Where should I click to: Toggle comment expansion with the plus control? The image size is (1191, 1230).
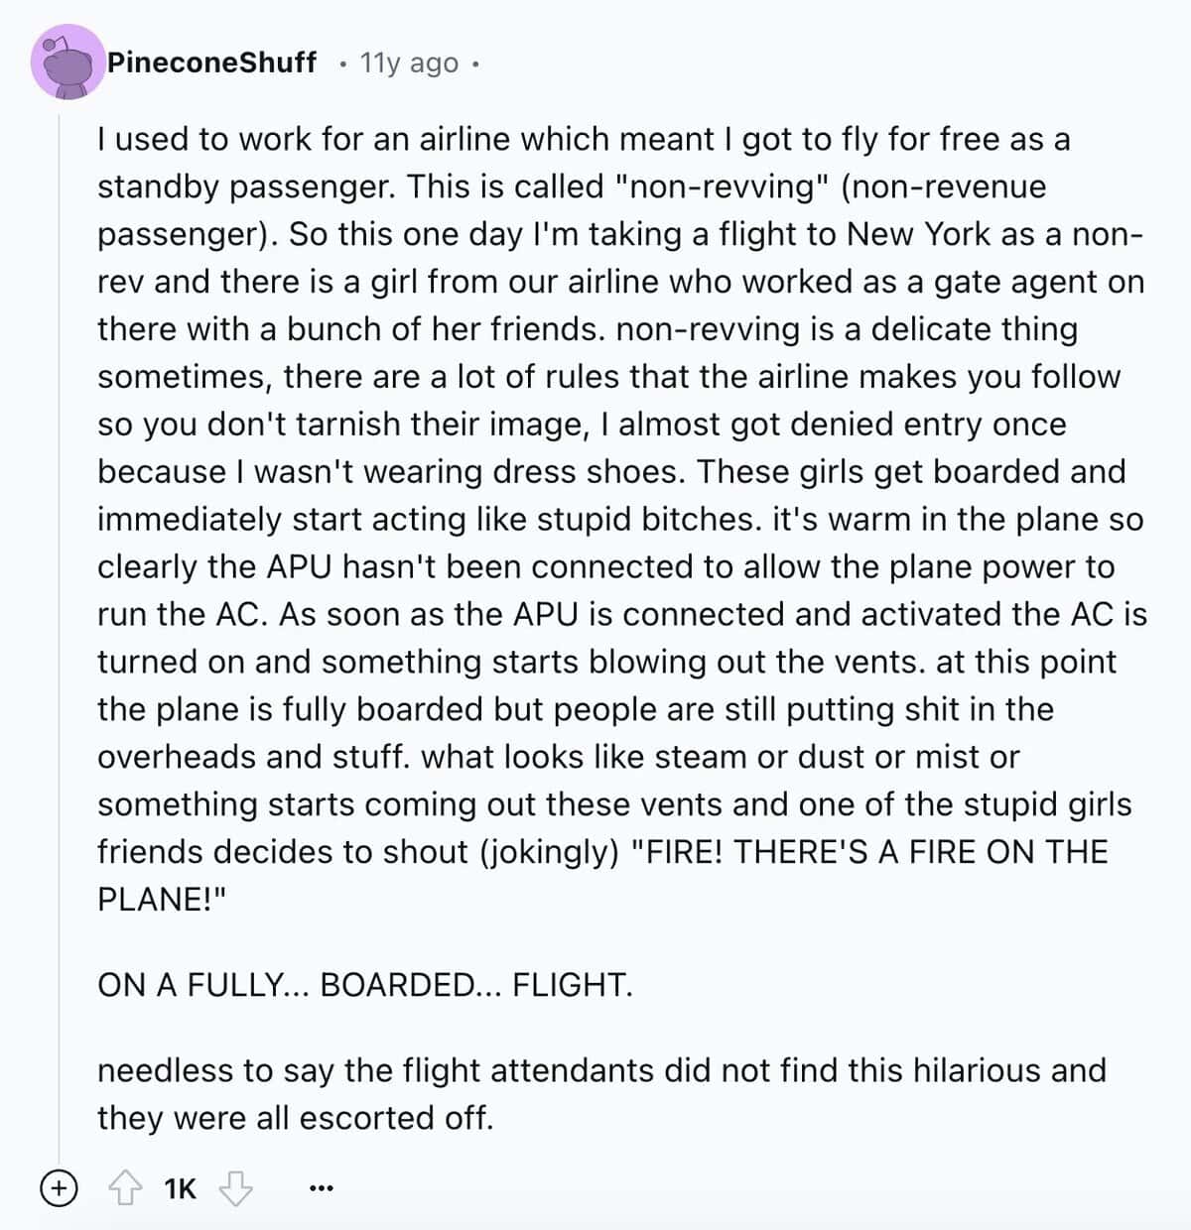coord(60,1186)
